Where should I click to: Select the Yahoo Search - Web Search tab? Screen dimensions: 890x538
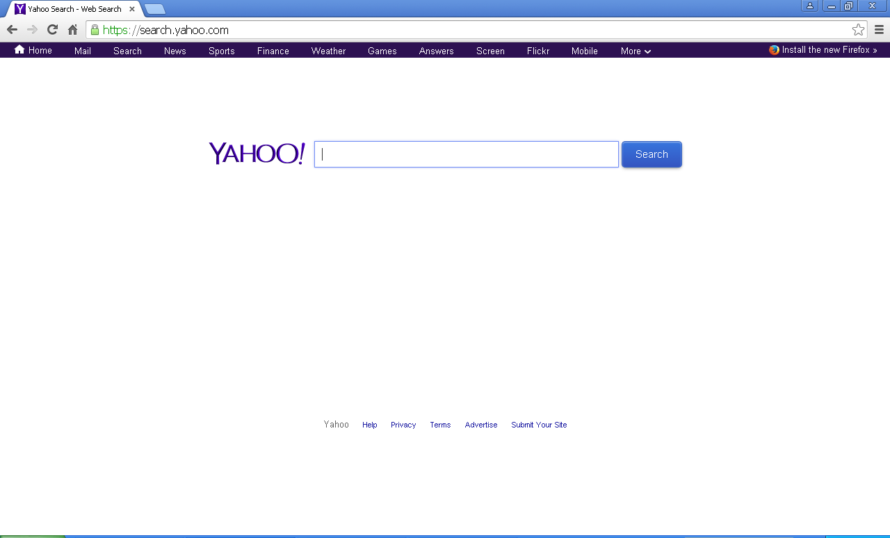(x=74, y=9)
